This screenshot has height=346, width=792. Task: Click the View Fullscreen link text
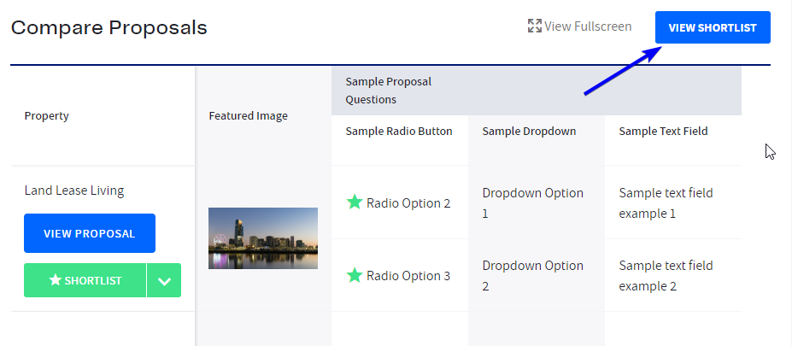point(588,26)
